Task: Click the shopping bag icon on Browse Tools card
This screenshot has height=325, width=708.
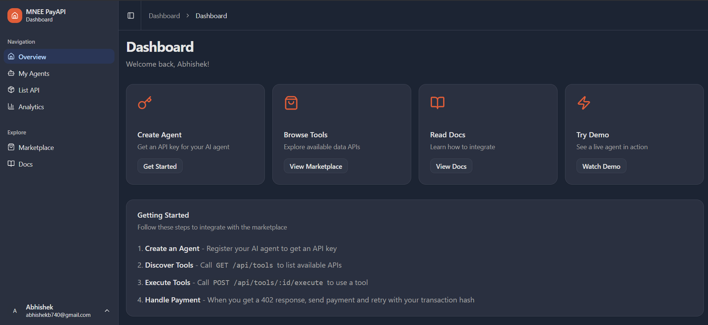Action: click(x=291, y=103)
